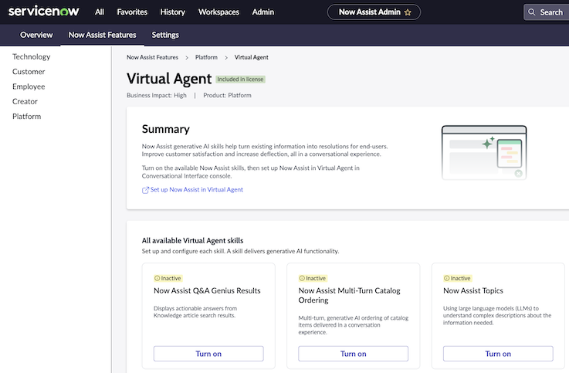Click the Now Assist Admin pill button
Image resolution: width=569 pixels, height=373 pixels.
(x=374, y=12)
